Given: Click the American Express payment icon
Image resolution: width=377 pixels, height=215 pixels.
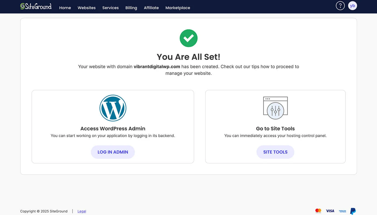Looking at the screenshot, I should (x=342, y=211).
